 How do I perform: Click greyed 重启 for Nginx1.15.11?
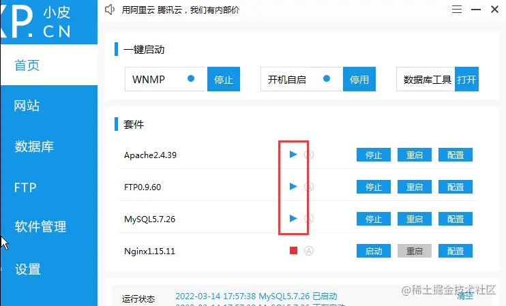point(415,251)
